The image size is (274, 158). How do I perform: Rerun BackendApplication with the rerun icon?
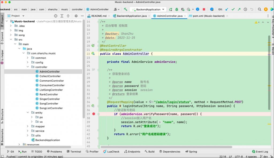click(x=170, y=9)
